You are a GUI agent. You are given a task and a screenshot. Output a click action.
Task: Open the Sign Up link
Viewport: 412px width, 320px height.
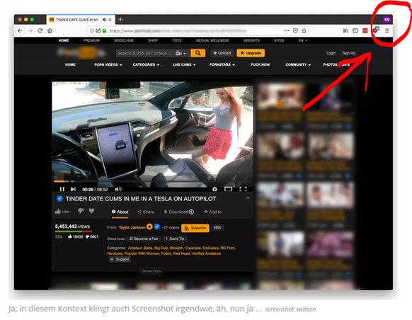[349, 53]
